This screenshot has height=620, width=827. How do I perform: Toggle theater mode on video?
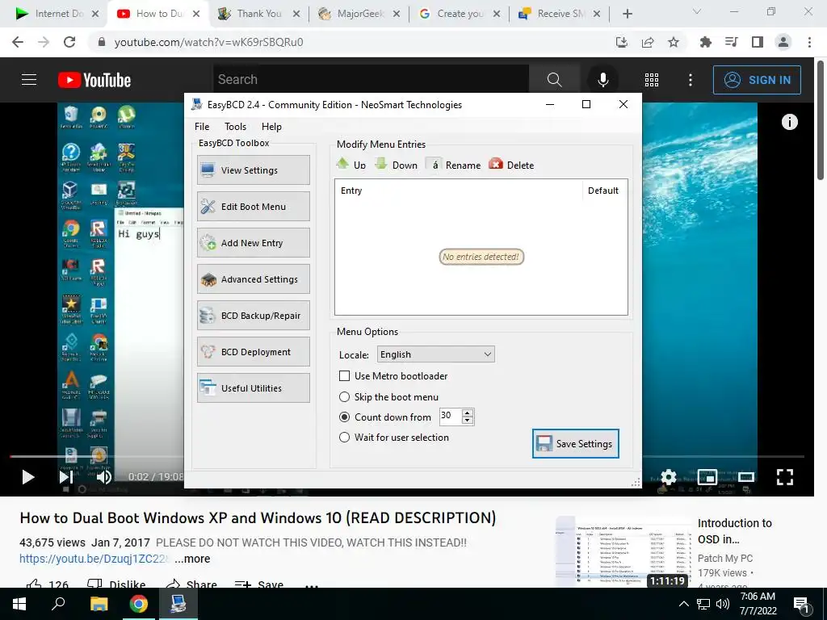[x=745, y=477]
